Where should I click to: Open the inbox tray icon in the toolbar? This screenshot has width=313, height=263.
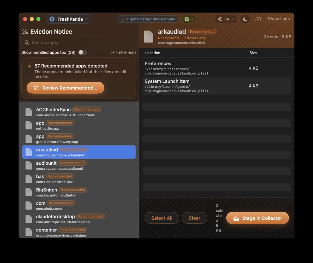click(x=258, y=19)
